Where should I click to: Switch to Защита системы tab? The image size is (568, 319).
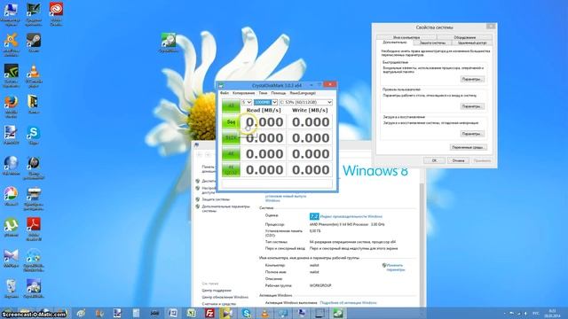point(432,43)
